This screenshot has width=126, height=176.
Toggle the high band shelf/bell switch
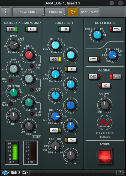click(x=71, y=69)
